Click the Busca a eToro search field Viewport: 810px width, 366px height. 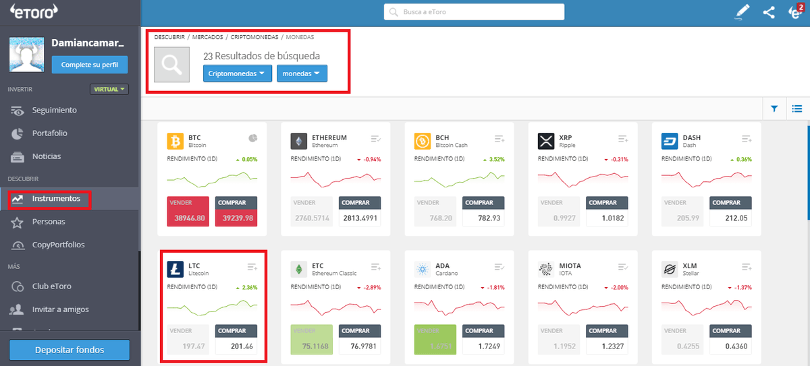tap(473, 12)
